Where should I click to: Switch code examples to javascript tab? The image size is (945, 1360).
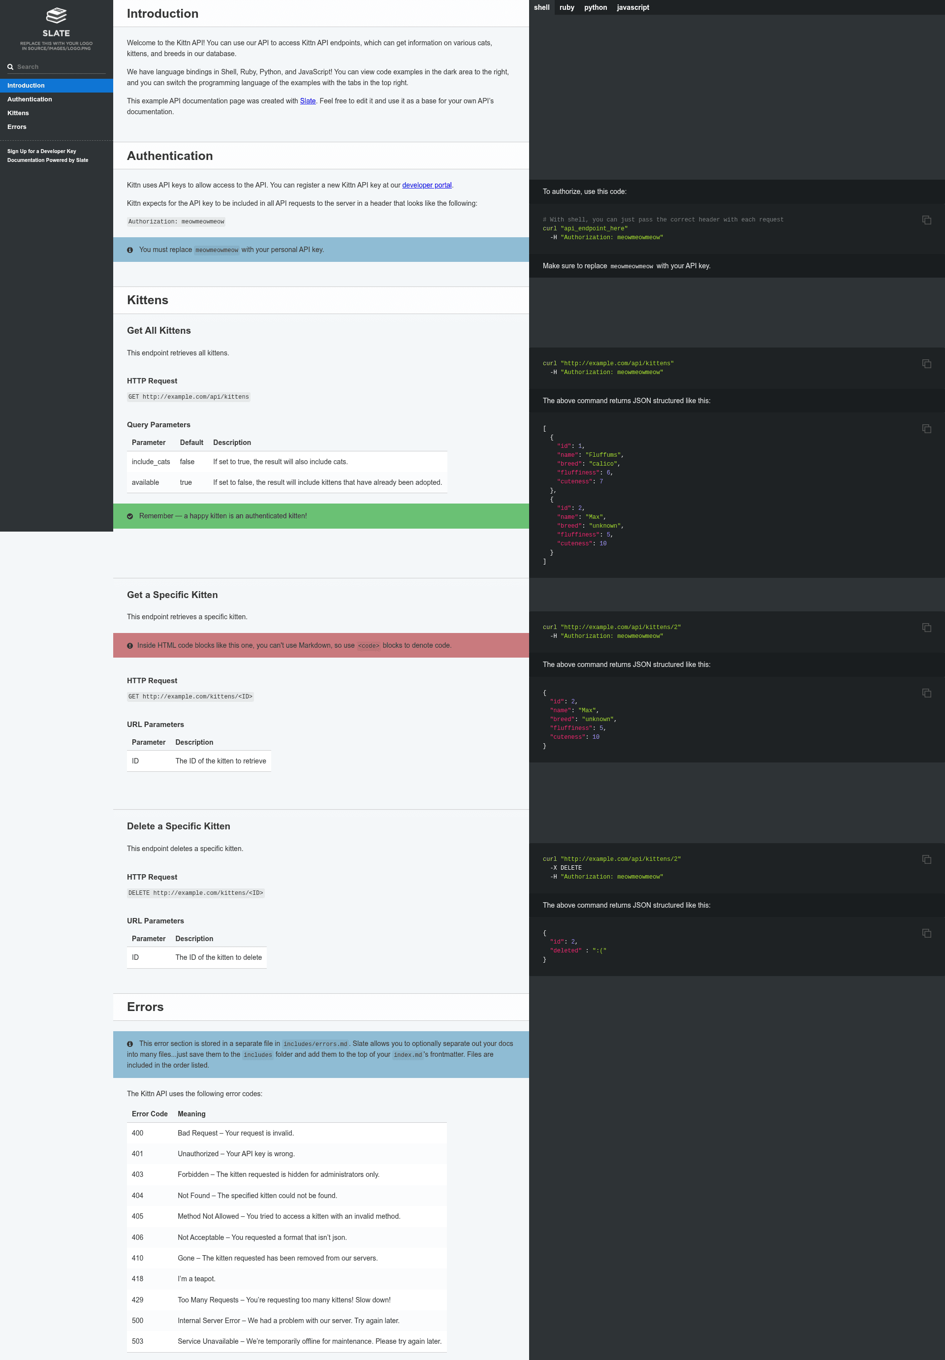click(x=633, y=8)
